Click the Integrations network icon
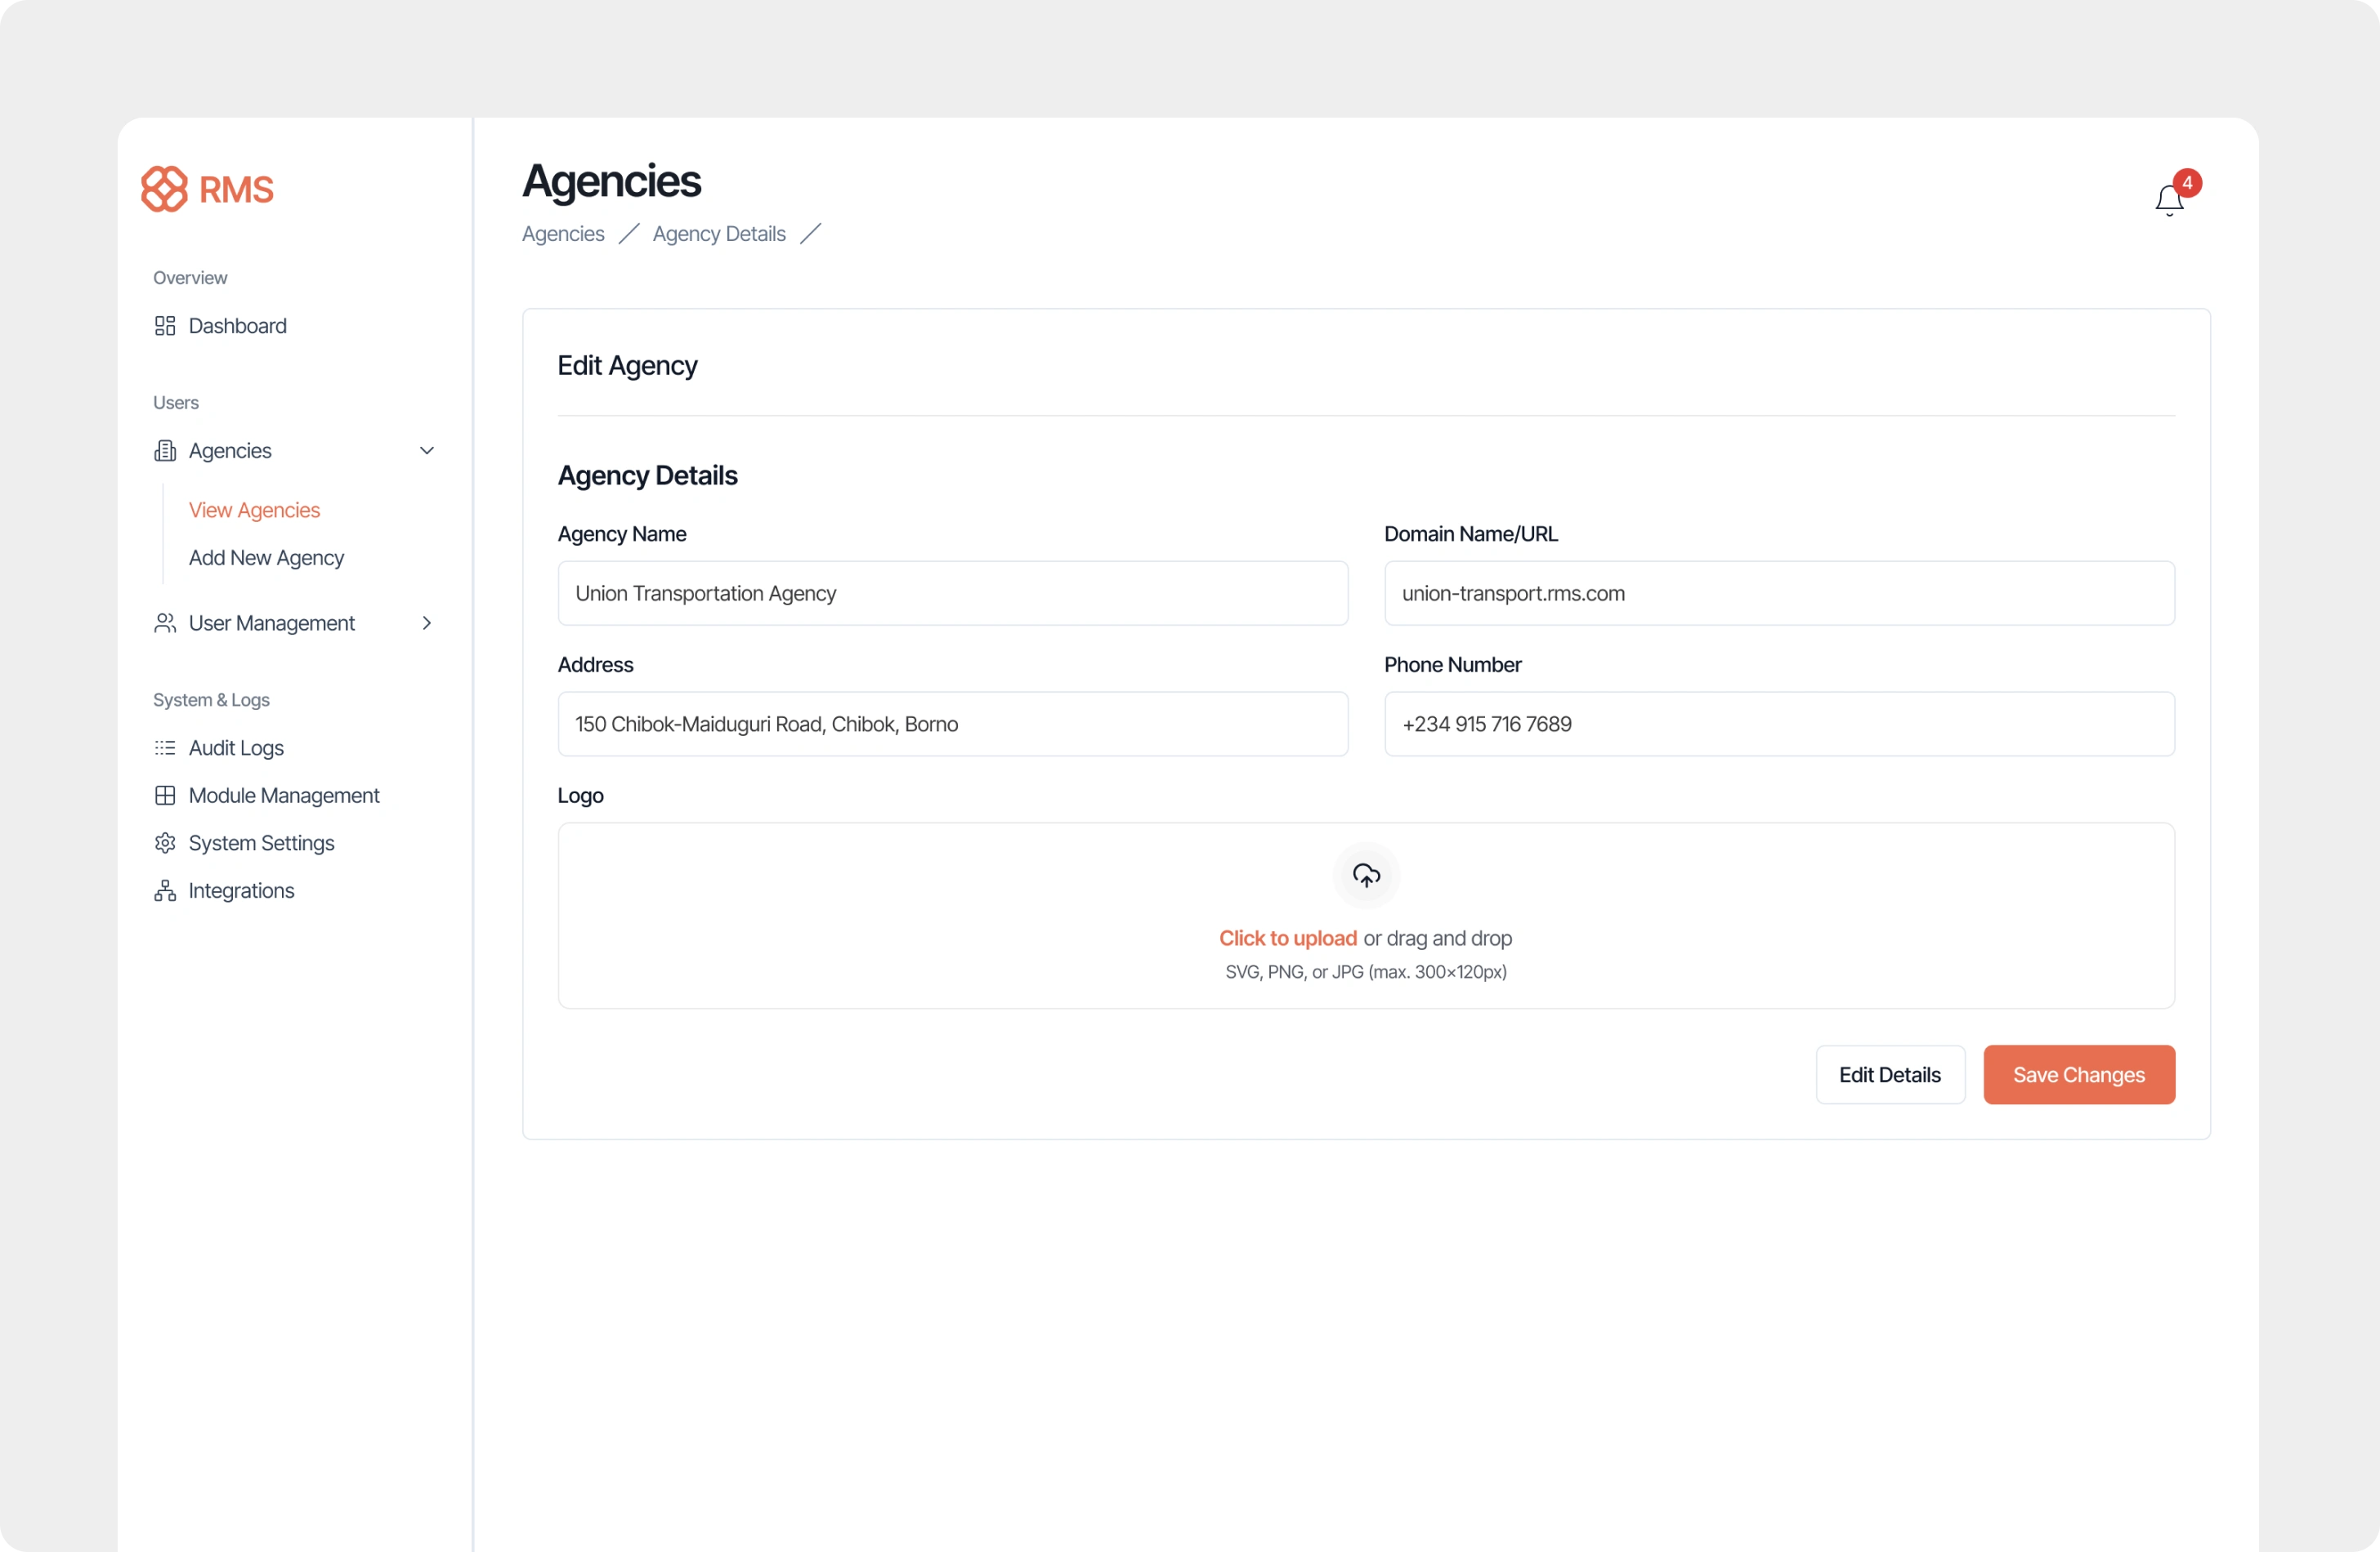Viewport: 2380px width, 1552px height. point(165,890)
